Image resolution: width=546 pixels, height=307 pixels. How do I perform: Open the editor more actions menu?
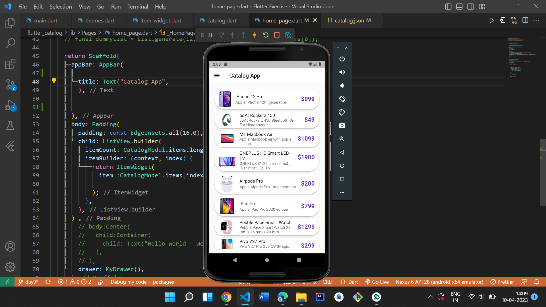tap(537, 20)
